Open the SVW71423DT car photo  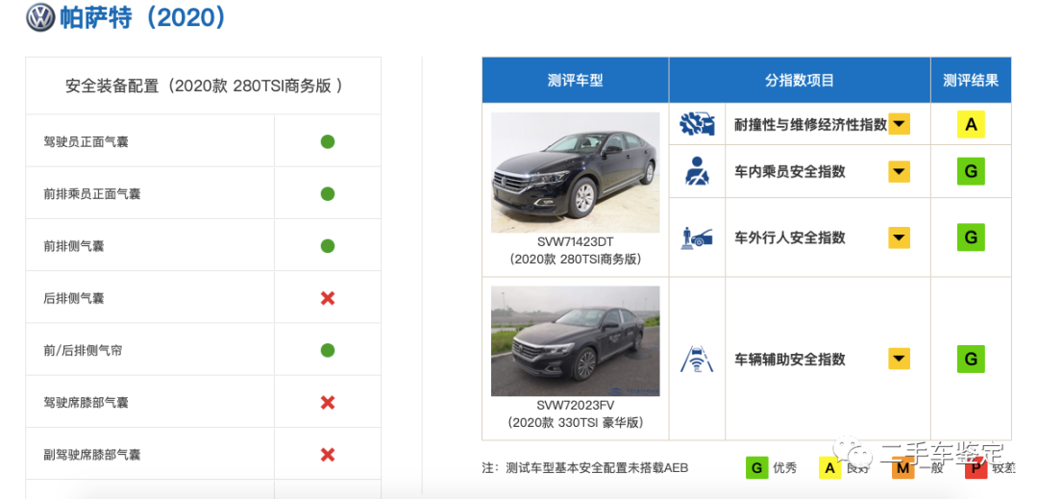point(575,172)
